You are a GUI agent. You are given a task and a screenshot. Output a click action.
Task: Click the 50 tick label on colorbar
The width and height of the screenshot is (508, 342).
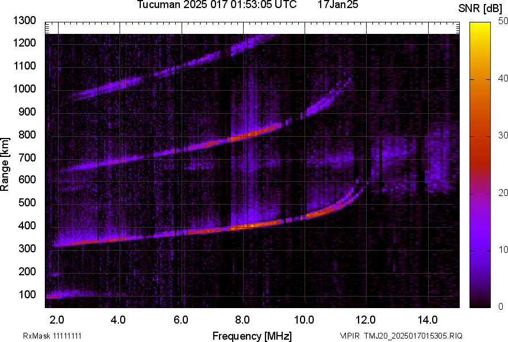pyautogui.click(x=503, y=21)
